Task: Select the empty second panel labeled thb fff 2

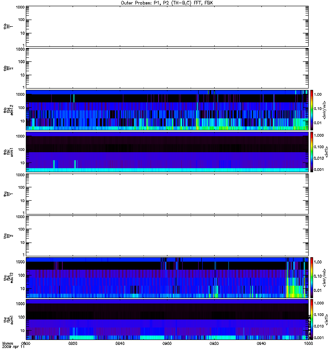Action: [x=167, y=69]
